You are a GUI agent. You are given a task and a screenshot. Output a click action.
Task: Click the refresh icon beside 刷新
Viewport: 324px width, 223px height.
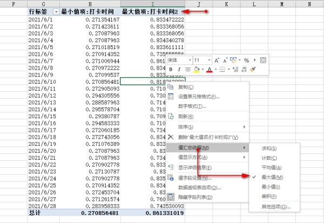pyautogui.click(x=171, y=116)
